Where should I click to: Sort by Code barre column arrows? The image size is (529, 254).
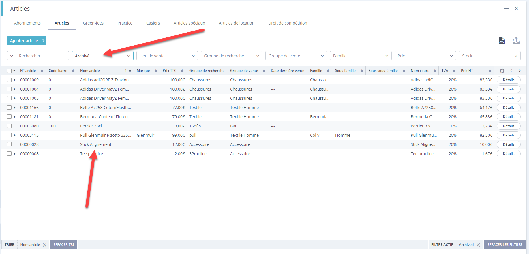tap(73, 71)
